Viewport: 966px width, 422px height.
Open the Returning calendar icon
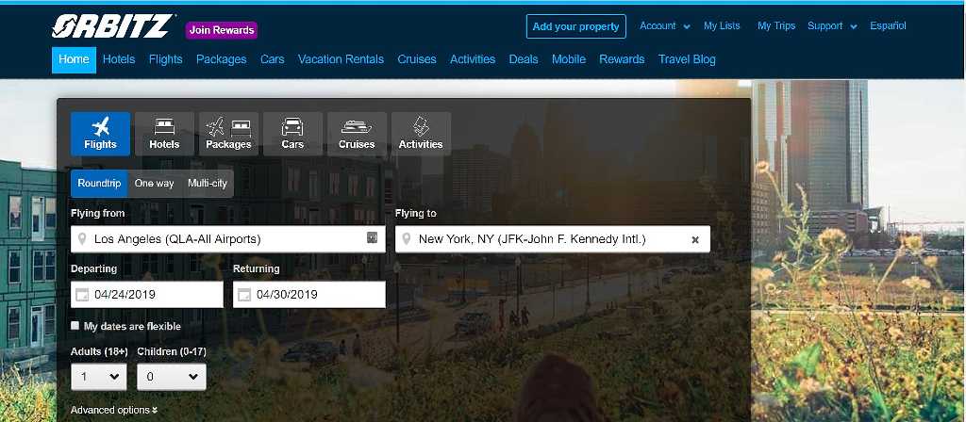[x=244, y=295]
